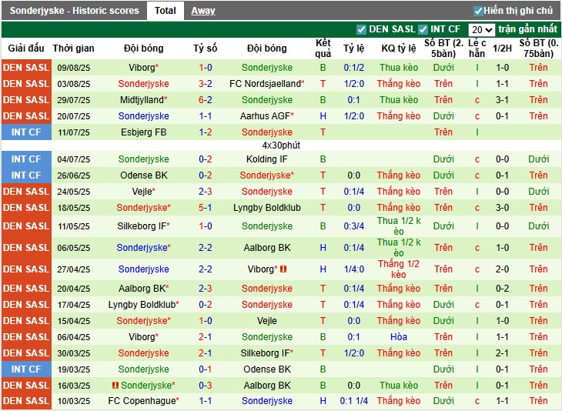Click half-time score 3-1 for Midtjylland match
The image size is (562, 411).
(x=502, y=99)
